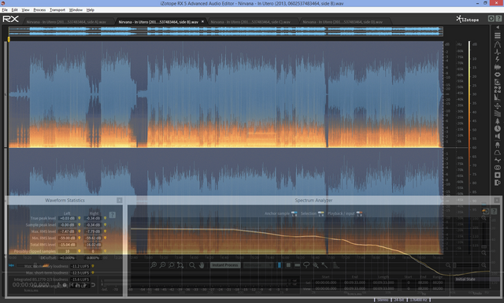Select the time-frequency rectangle selection tool
This screenshot has height=303, width=504.
click(x=288, y=265)
